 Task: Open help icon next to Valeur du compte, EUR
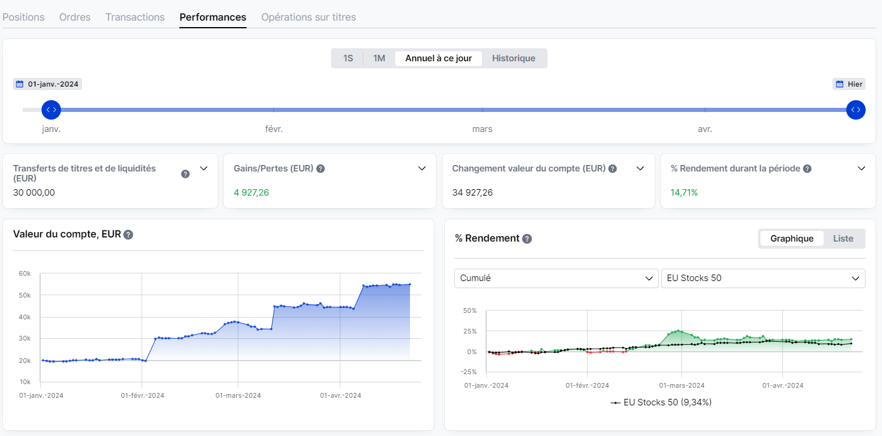[x=128, y=234]
